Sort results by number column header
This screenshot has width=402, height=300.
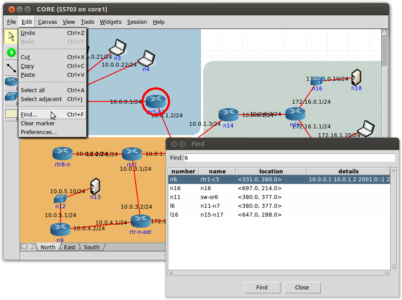183,172
